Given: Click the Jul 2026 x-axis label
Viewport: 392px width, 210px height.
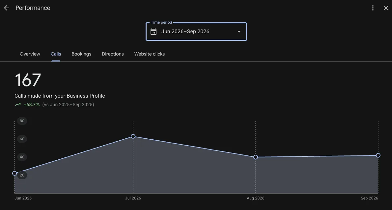Looking at the screenshot, I should [133, 198].
